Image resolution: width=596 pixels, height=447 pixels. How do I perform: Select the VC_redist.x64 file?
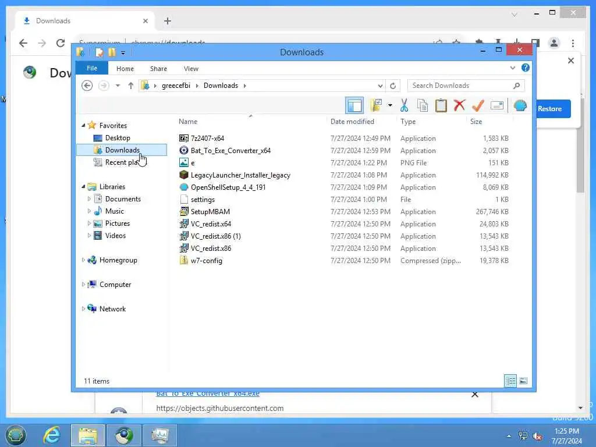pos(211,224)
